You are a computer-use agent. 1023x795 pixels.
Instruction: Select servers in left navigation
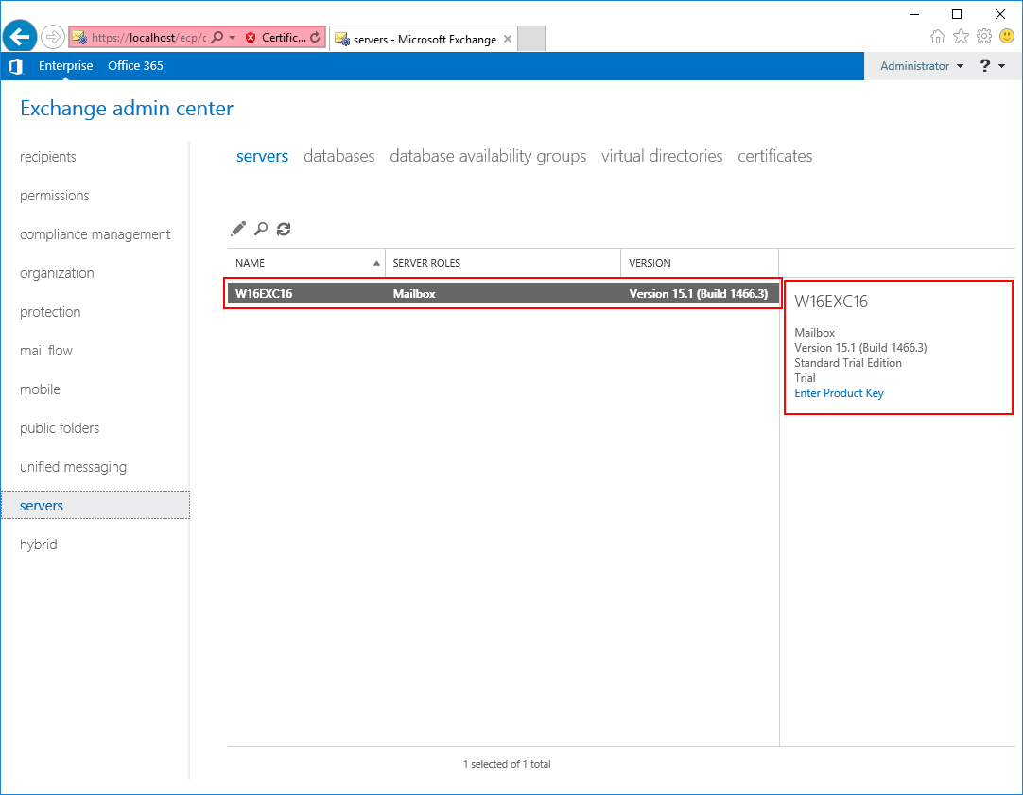click(x=95, y=506)
